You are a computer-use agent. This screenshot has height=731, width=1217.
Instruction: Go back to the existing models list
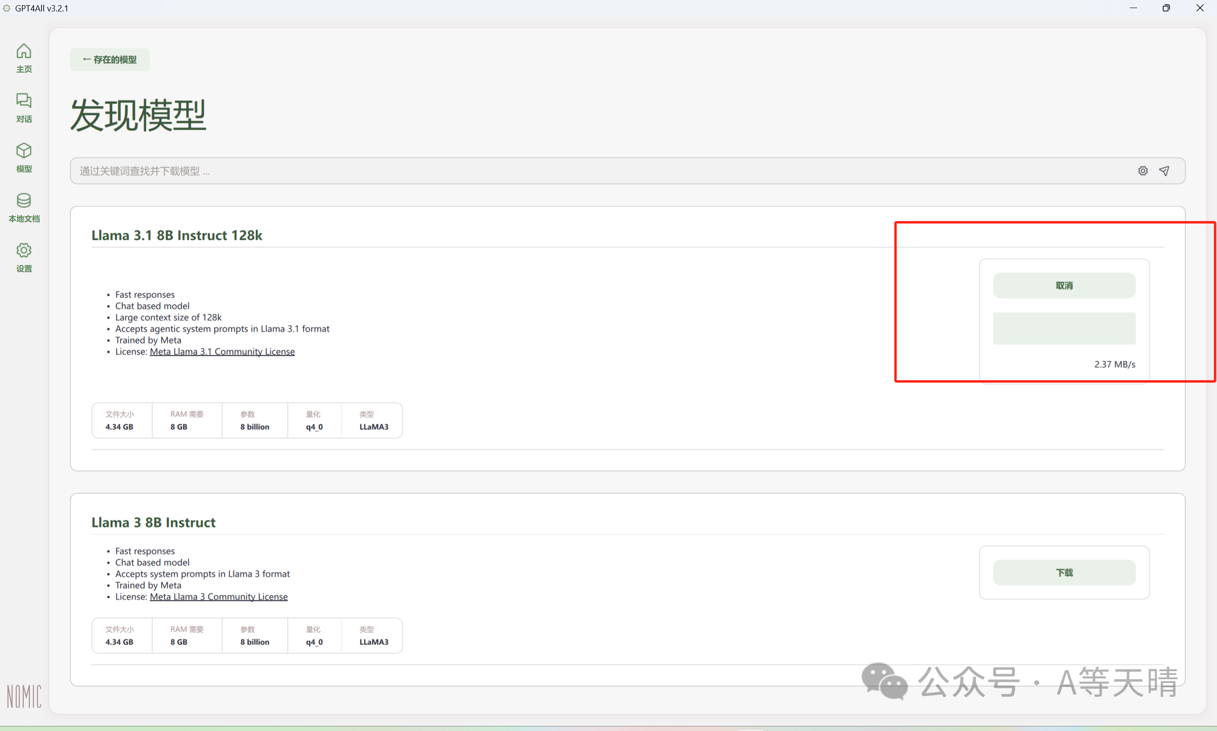coord(109,59)
